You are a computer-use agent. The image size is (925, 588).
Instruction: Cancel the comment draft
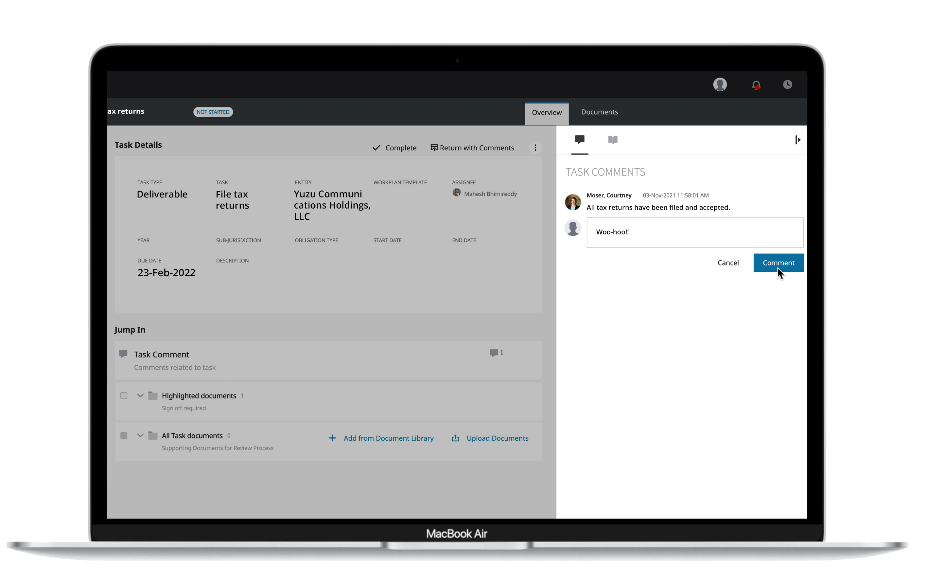coord(727,263)
